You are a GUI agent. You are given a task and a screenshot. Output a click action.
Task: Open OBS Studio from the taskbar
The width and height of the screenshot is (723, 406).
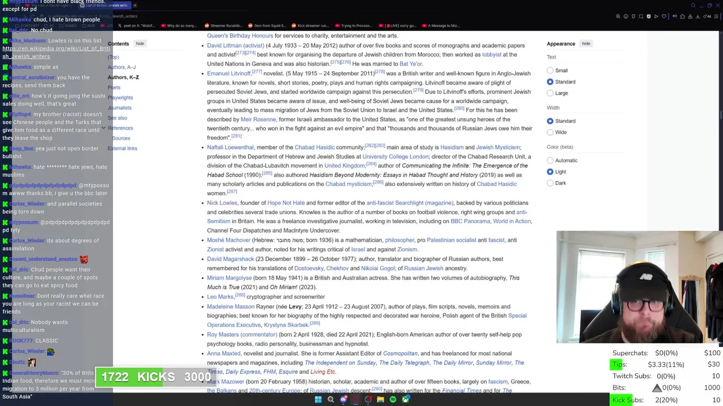click(x=368, y=400)
